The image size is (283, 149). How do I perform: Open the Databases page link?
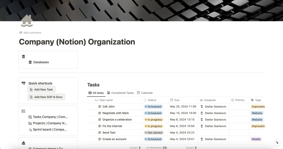(x=41, y=62)
